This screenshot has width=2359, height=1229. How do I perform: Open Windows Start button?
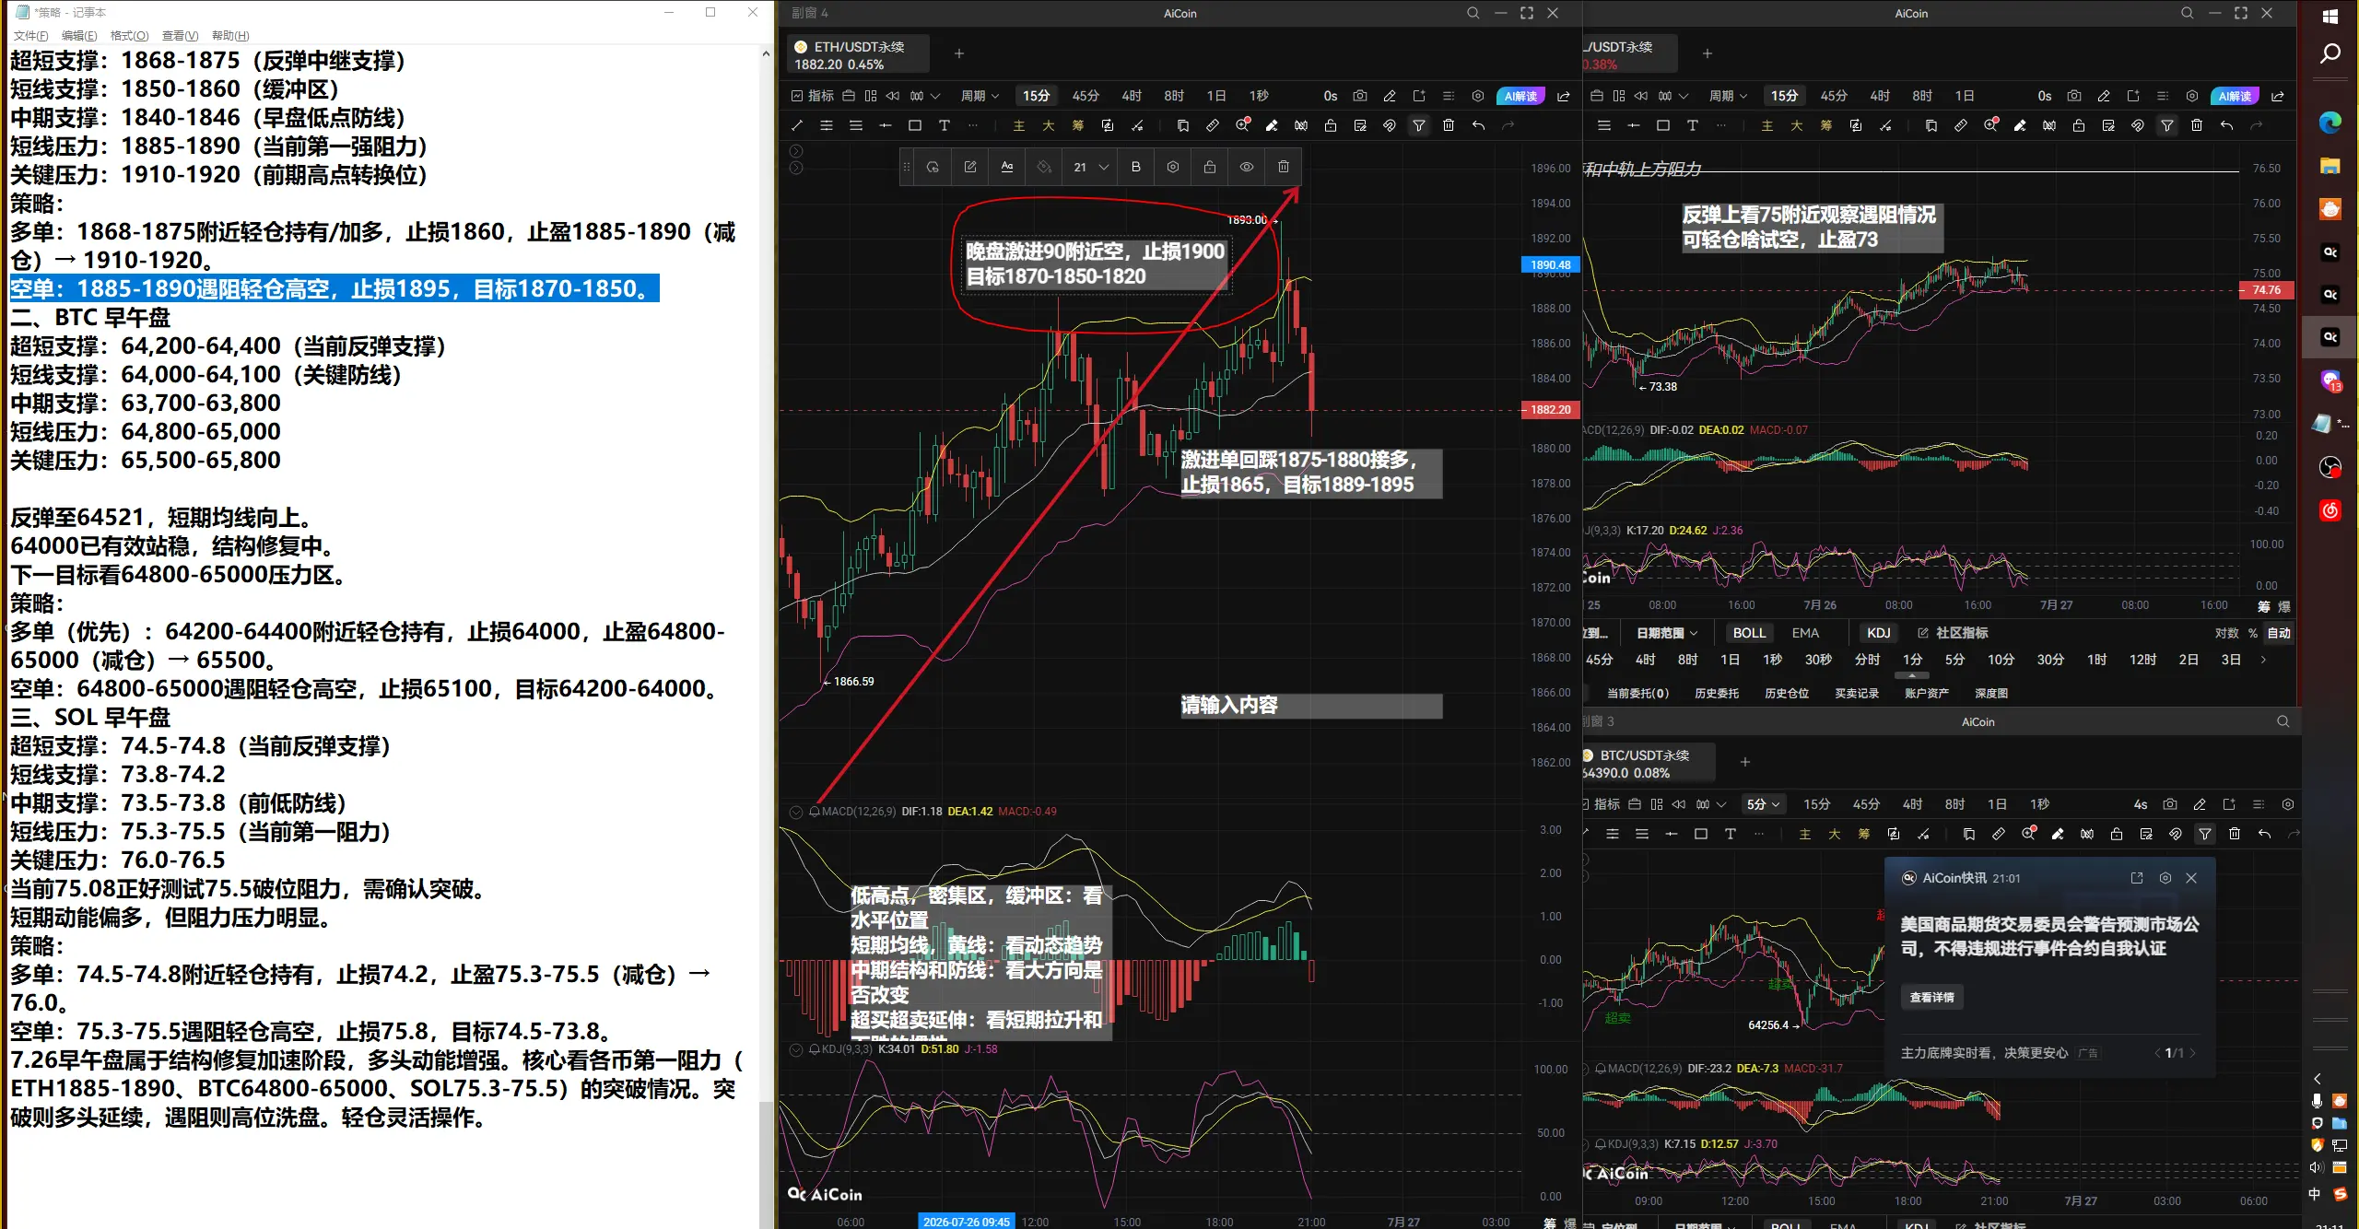coord(2330,16)
